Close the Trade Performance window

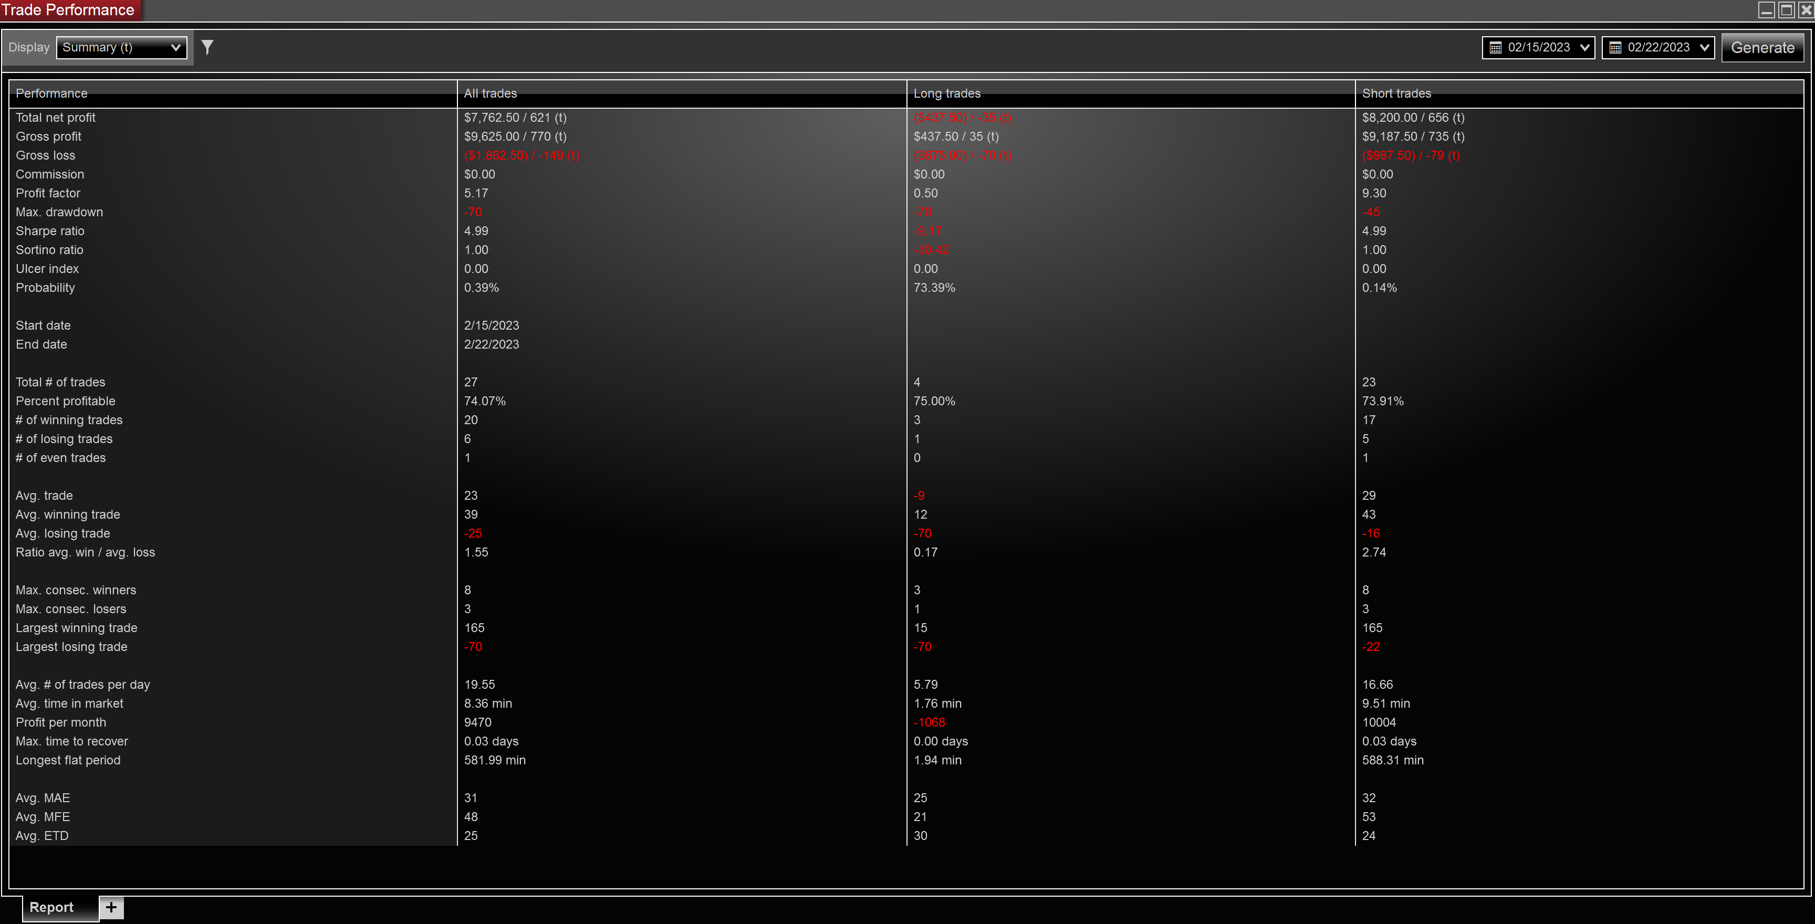(x=1806, y=10)
